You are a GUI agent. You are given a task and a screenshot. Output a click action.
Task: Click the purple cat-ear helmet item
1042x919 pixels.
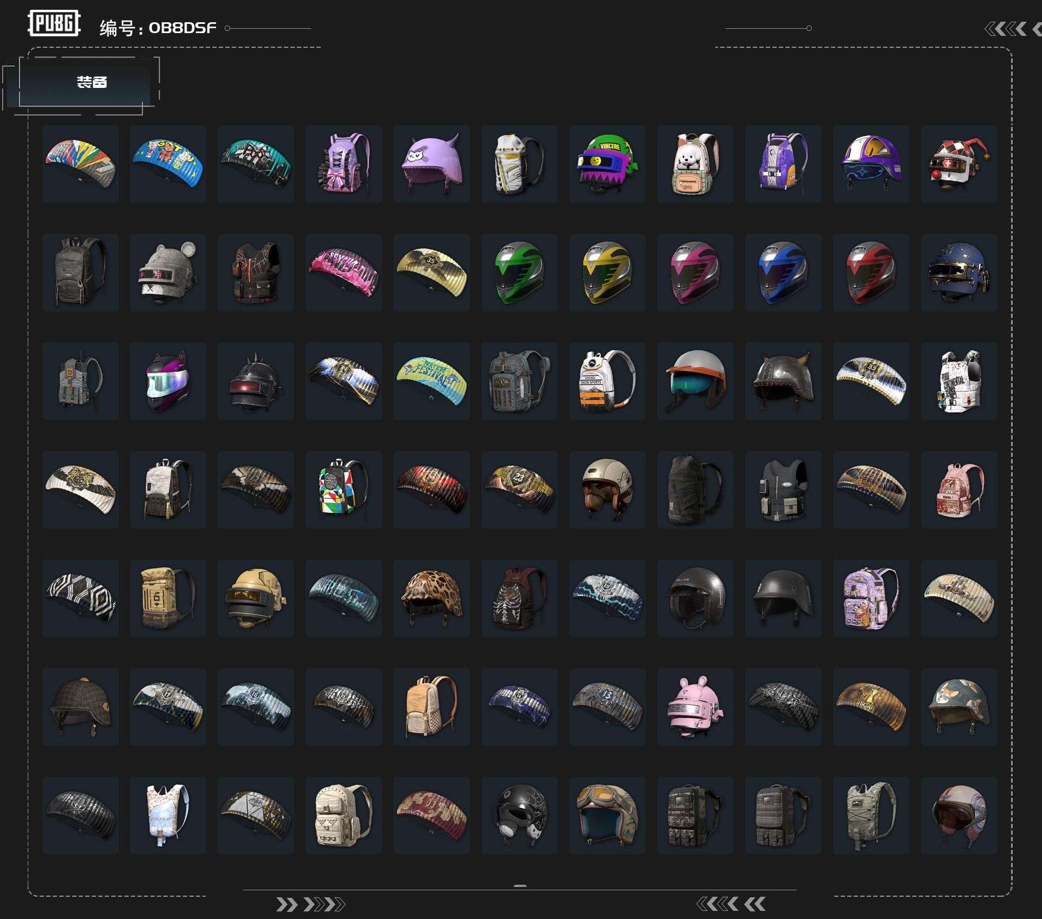(431, 164)
